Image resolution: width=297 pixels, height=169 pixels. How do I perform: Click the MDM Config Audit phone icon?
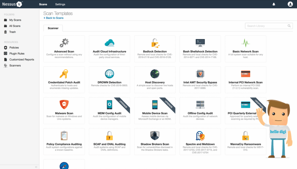click(109, 105)
